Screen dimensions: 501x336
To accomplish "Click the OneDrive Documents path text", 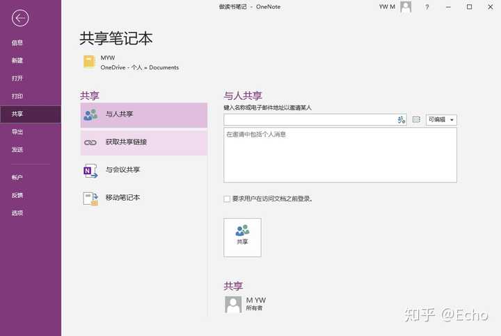I will pos(140,67).
